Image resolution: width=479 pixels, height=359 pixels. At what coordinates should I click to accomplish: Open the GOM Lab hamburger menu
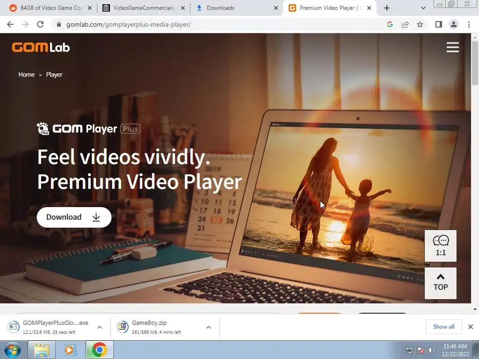point(452,47)
